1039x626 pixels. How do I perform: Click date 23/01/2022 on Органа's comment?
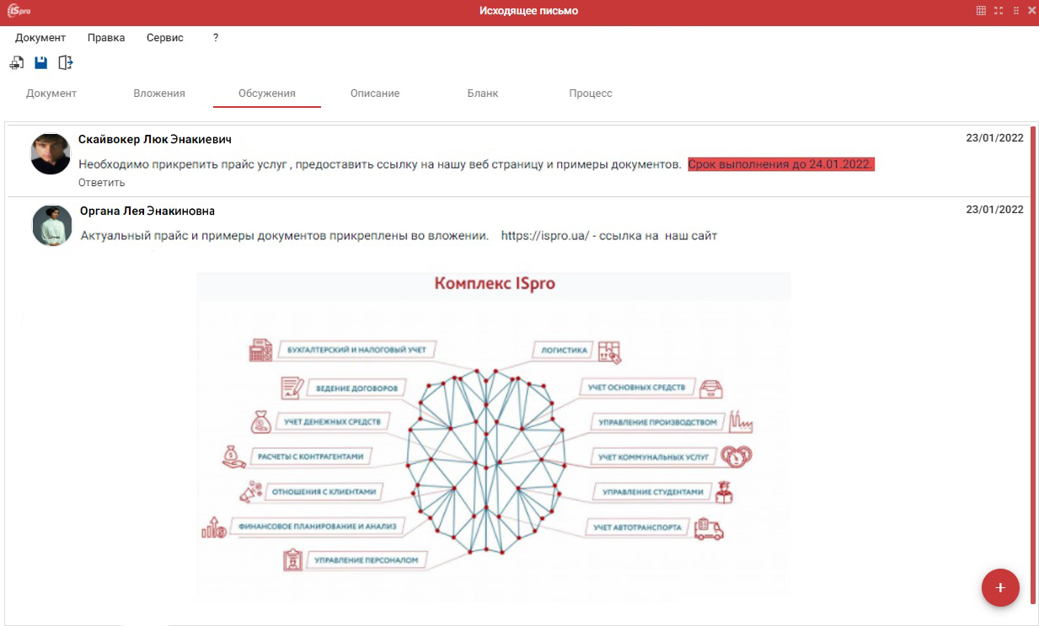(994, 210)
